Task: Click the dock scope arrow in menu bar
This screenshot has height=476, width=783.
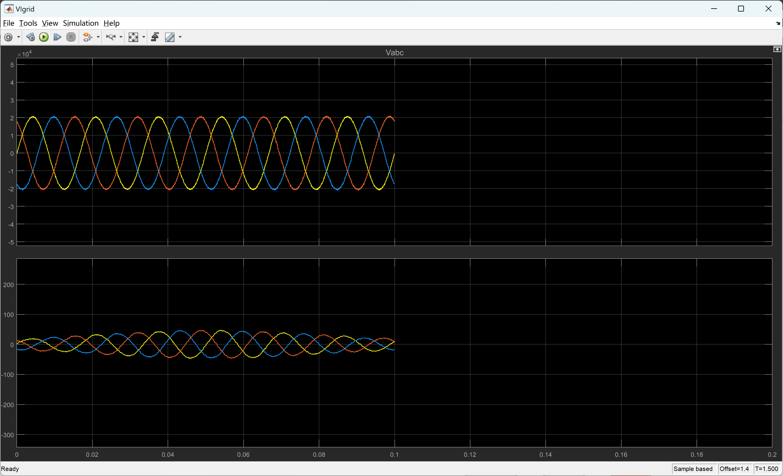Action: pos(778,23)
